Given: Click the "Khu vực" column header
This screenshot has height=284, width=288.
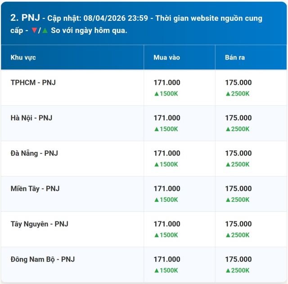Looking at the screenshot, I should (x=23, y=58).
